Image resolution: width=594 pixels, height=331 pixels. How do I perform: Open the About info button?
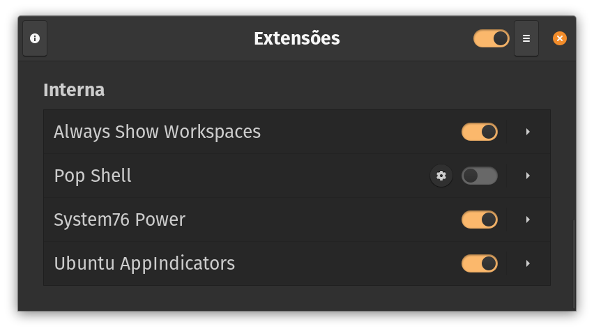point(35,38)
